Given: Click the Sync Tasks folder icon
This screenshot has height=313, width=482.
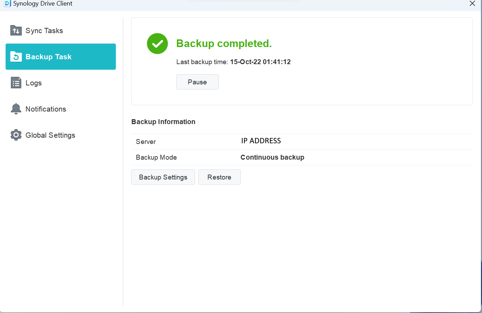Looking at the screenshot, I should 16,31.
